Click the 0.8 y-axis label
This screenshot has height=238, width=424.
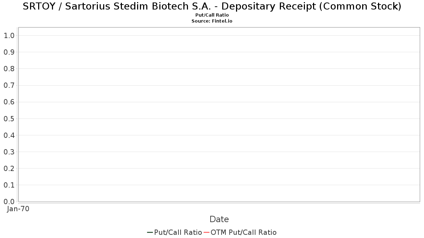pos(9,68)
